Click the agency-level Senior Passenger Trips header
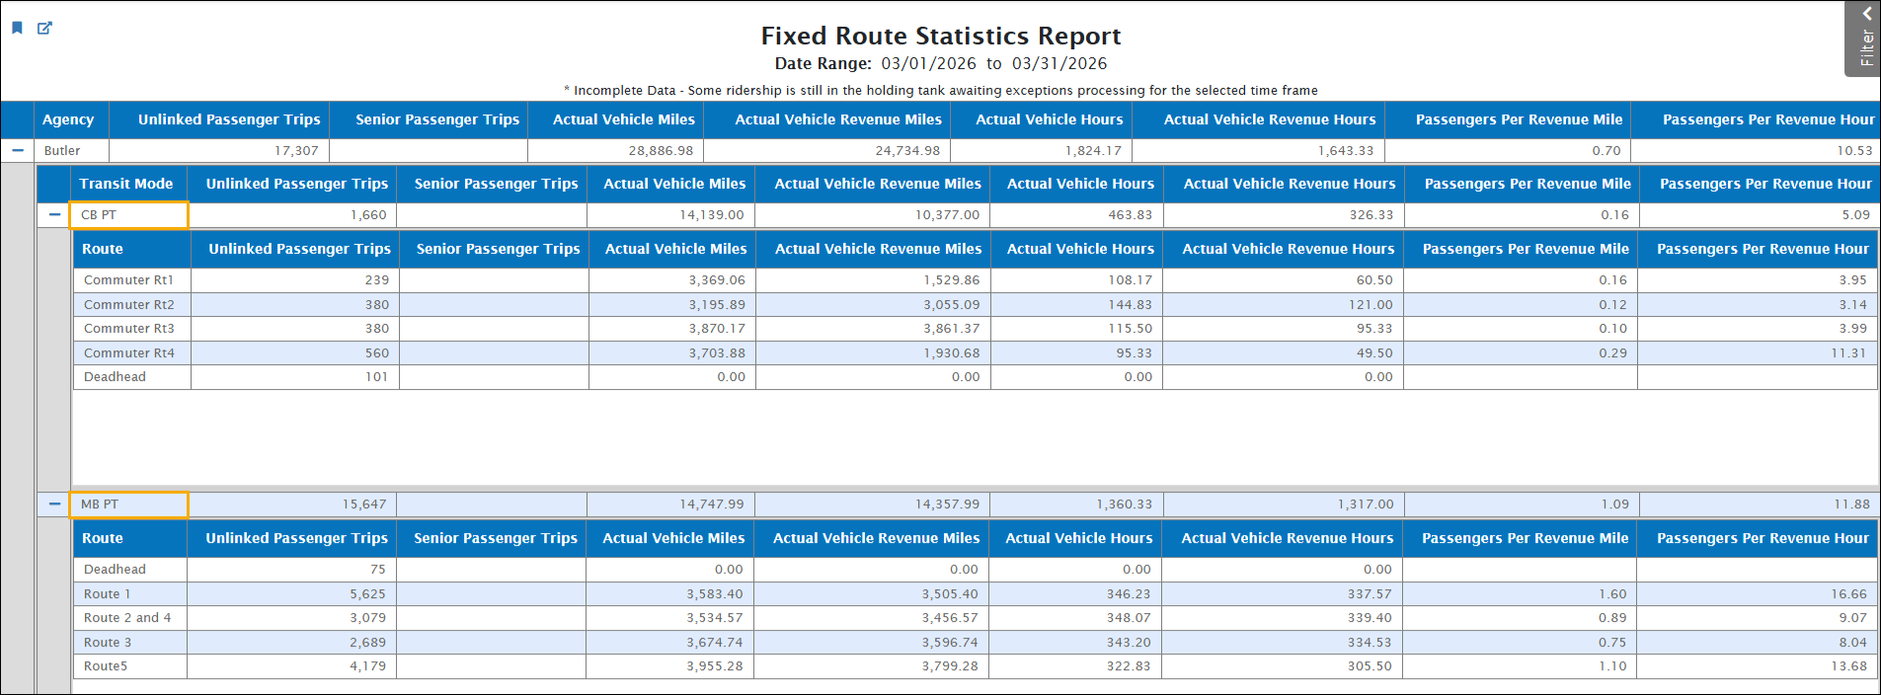 (436, 119)
